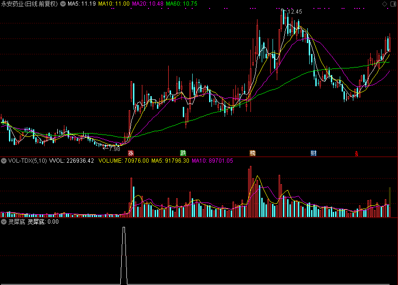Image resolution: width=398 pixels, height=285 pixels.
Task: Open the dropdown beside 永安药业 chart title
Action: 62,4
